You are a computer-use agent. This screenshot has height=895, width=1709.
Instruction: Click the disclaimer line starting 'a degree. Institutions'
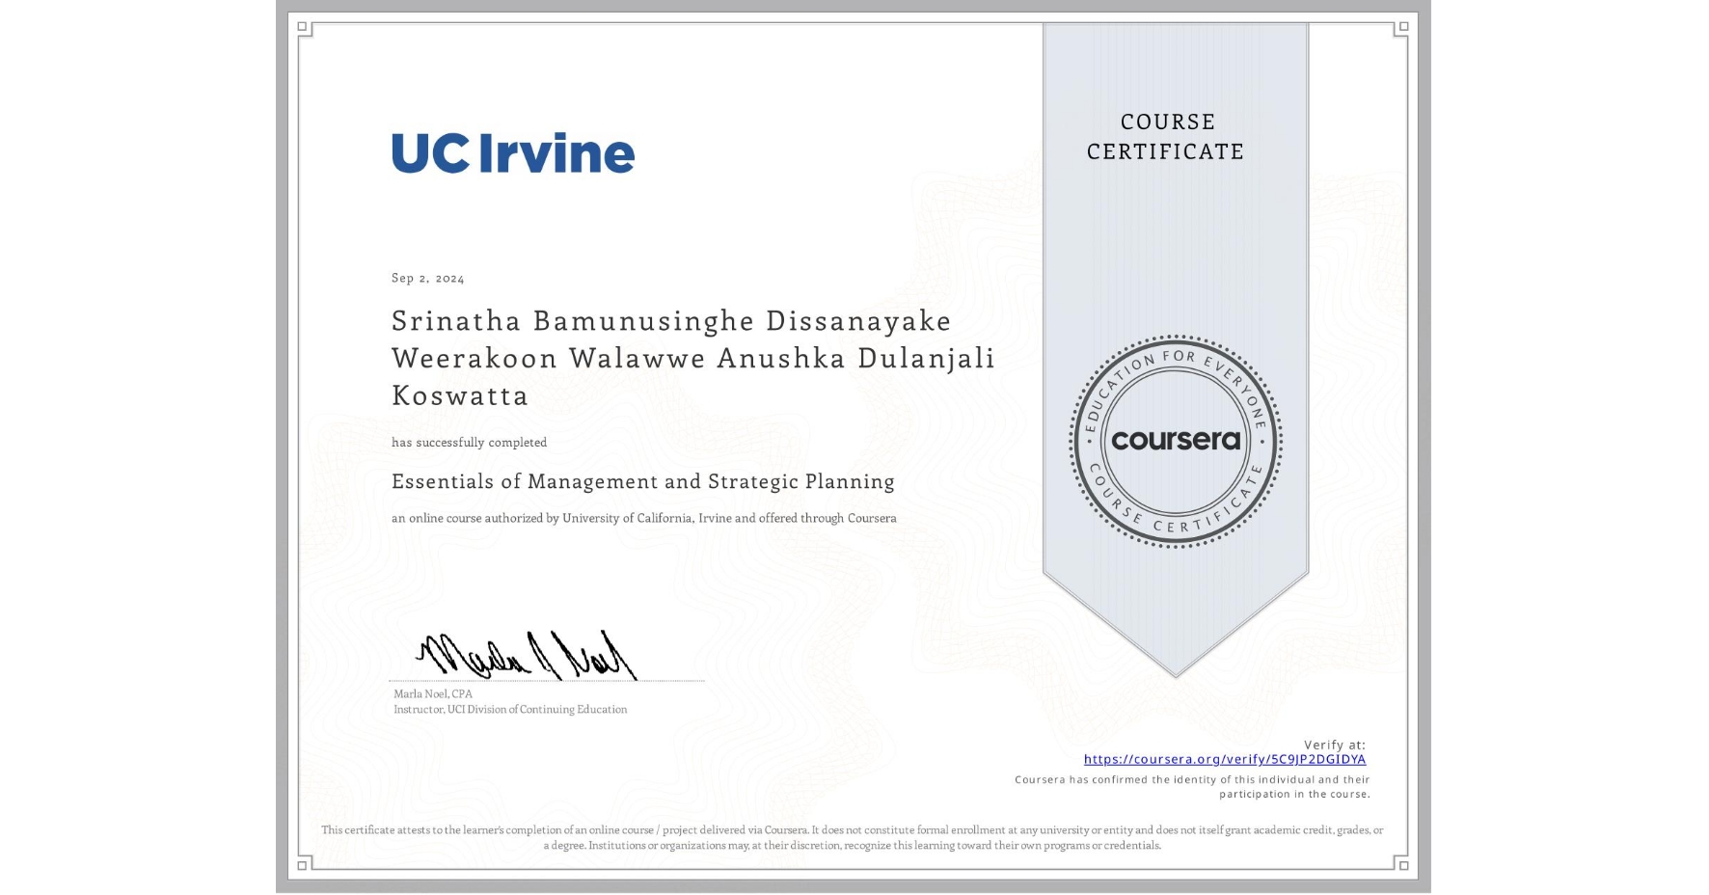click(853, 845)
